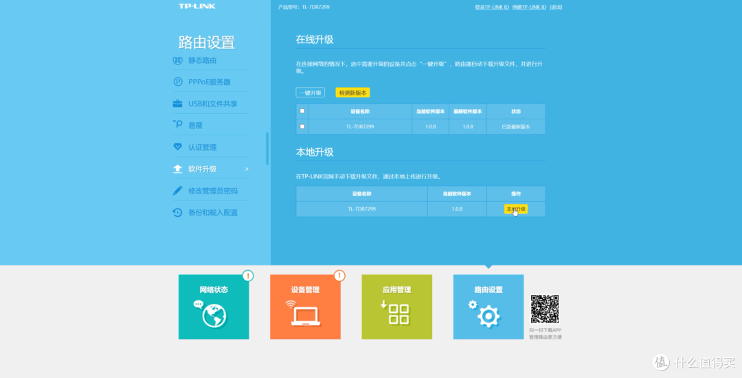
Task: Click the 创建TP-LINK ID link
Action: pos(529,7)
